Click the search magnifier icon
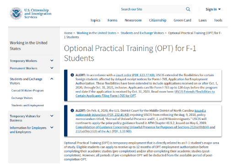 [188, 9]
